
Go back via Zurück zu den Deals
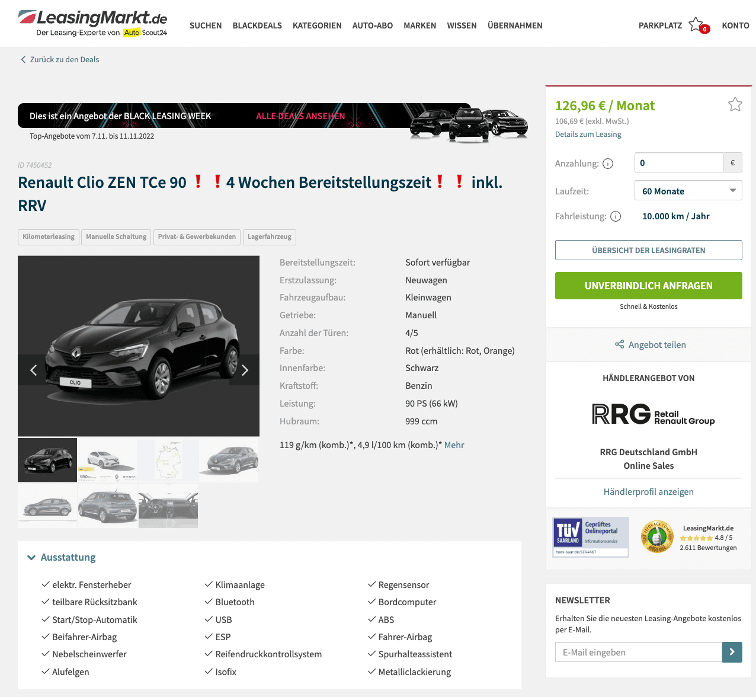65,59
